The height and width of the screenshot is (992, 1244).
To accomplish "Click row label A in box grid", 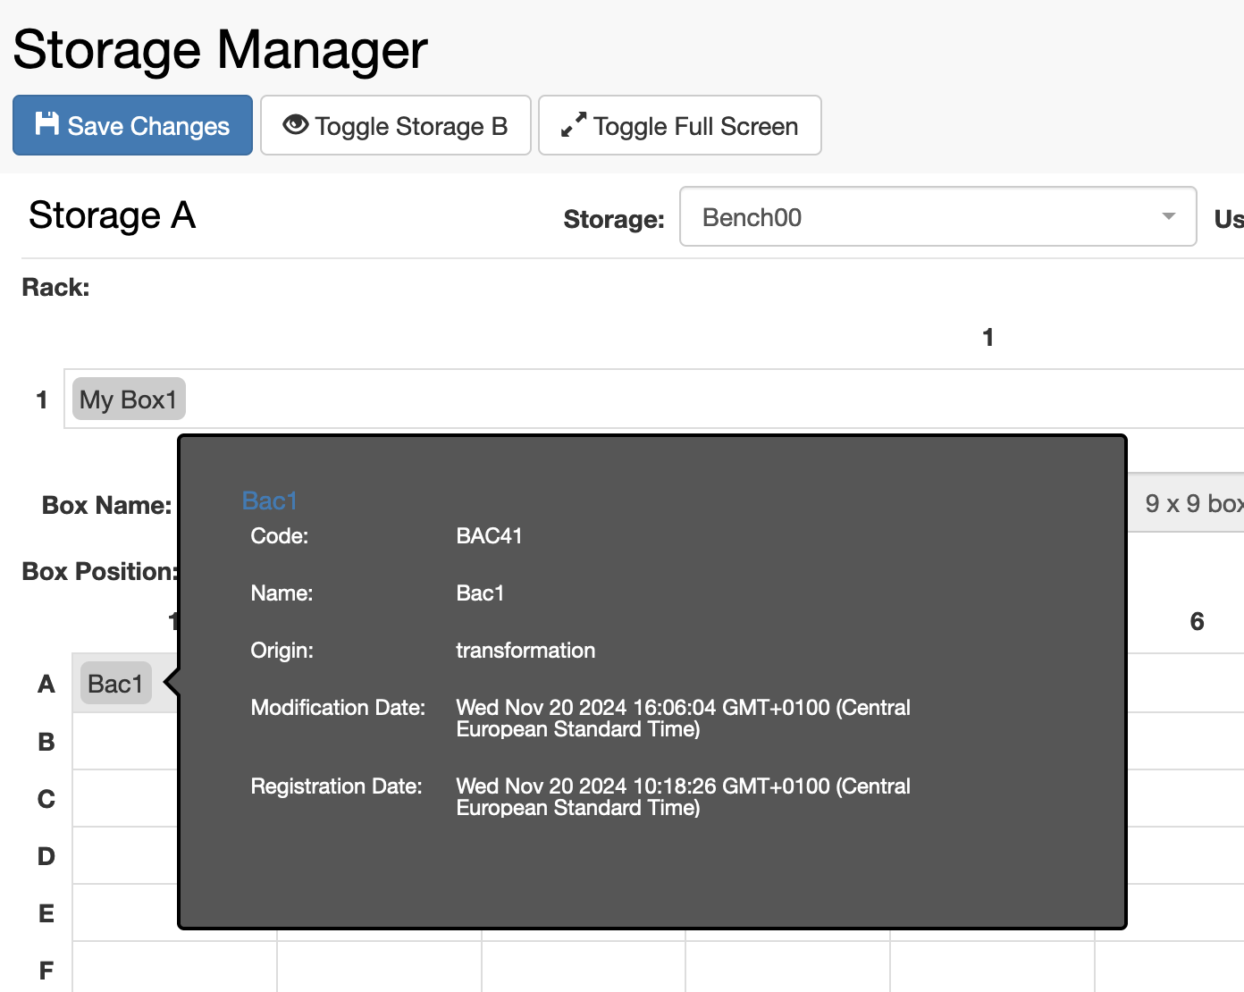I will pos(46,685).
